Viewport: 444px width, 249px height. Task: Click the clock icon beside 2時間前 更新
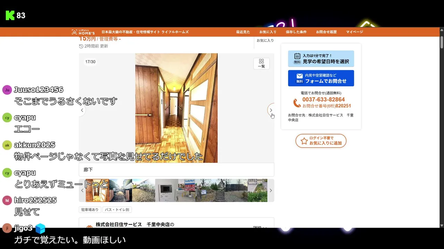click(81, 46)
